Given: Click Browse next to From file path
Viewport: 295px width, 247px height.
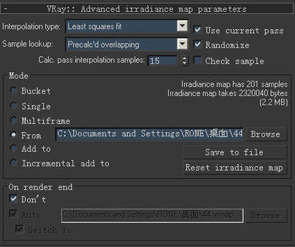Looking at the screenshot, I should pyautogui.click(x=266, y=134).
